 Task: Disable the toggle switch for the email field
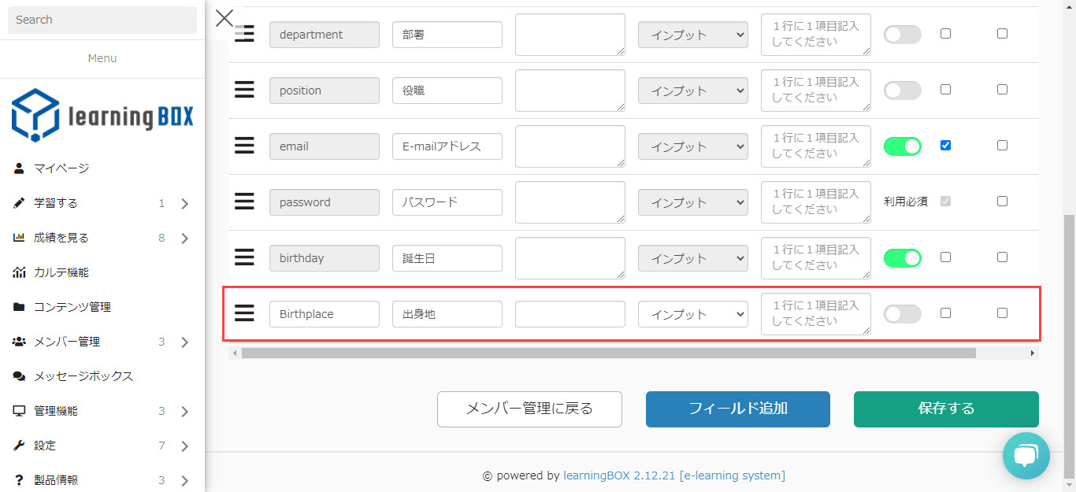point(902,146)
